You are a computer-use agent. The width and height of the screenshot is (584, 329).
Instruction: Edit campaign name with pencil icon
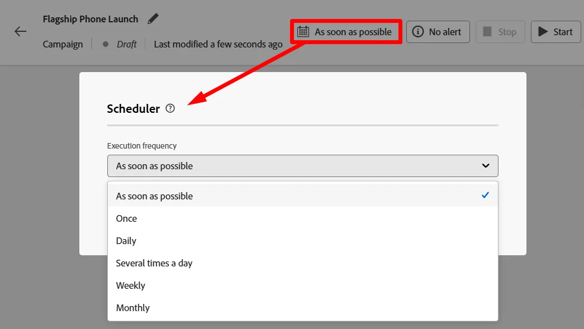153,18
